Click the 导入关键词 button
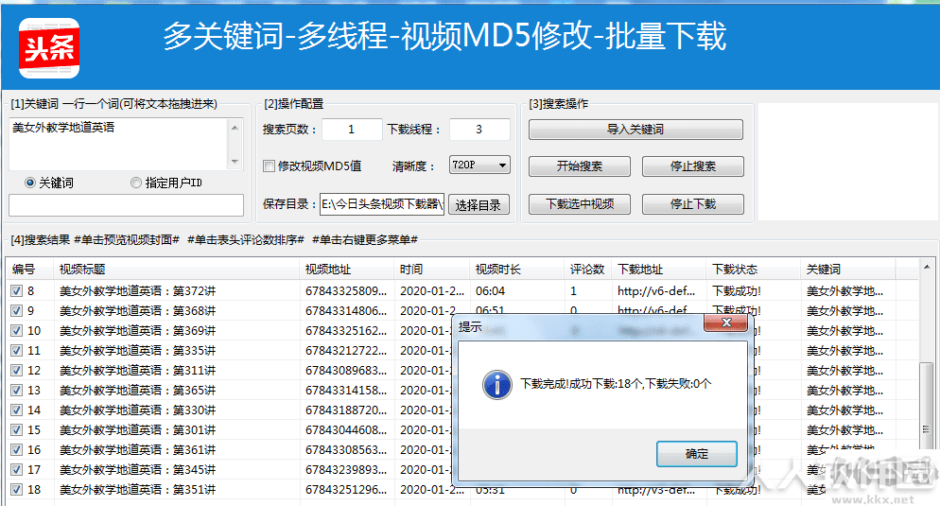 click(635, 130)
